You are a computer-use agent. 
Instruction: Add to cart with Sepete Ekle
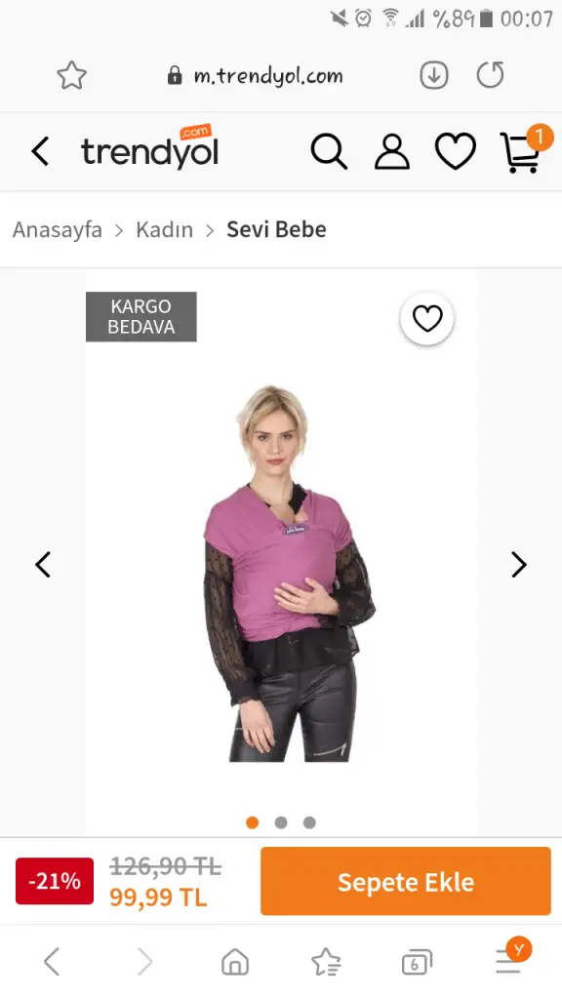click(405, 881)
